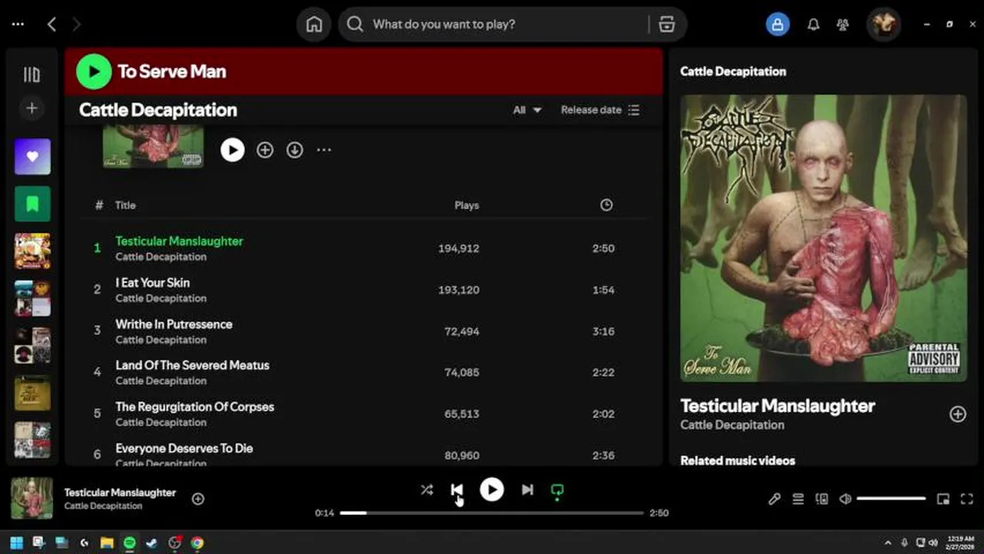Image resolution: width=984 pixels, height=554 pixels.
Task: Adjust the volume slider
Action: coord(891,499)
